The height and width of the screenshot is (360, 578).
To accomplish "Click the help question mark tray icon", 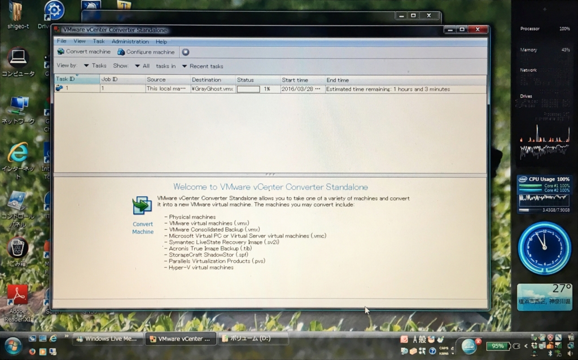I will click(432, 352).
